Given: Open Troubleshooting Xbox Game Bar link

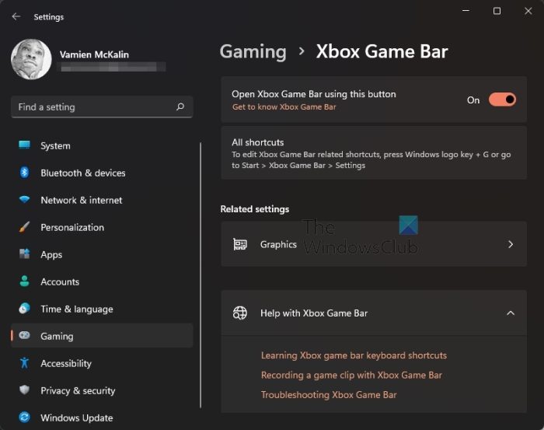Looking at the screenshot, I should (x=329, y=394).
